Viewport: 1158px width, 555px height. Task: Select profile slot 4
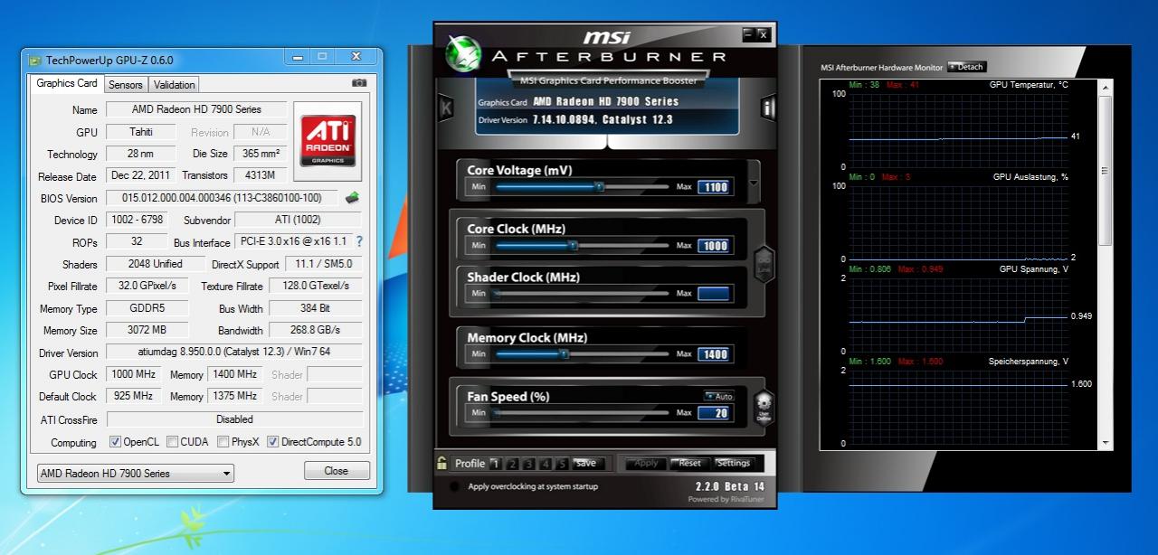(x=546, y=464)
